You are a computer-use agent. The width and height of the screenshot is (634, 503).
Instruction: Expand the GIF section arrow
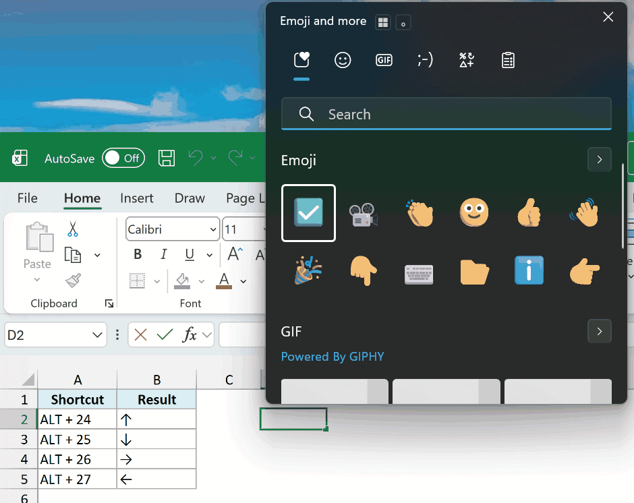tap(599, 332)
